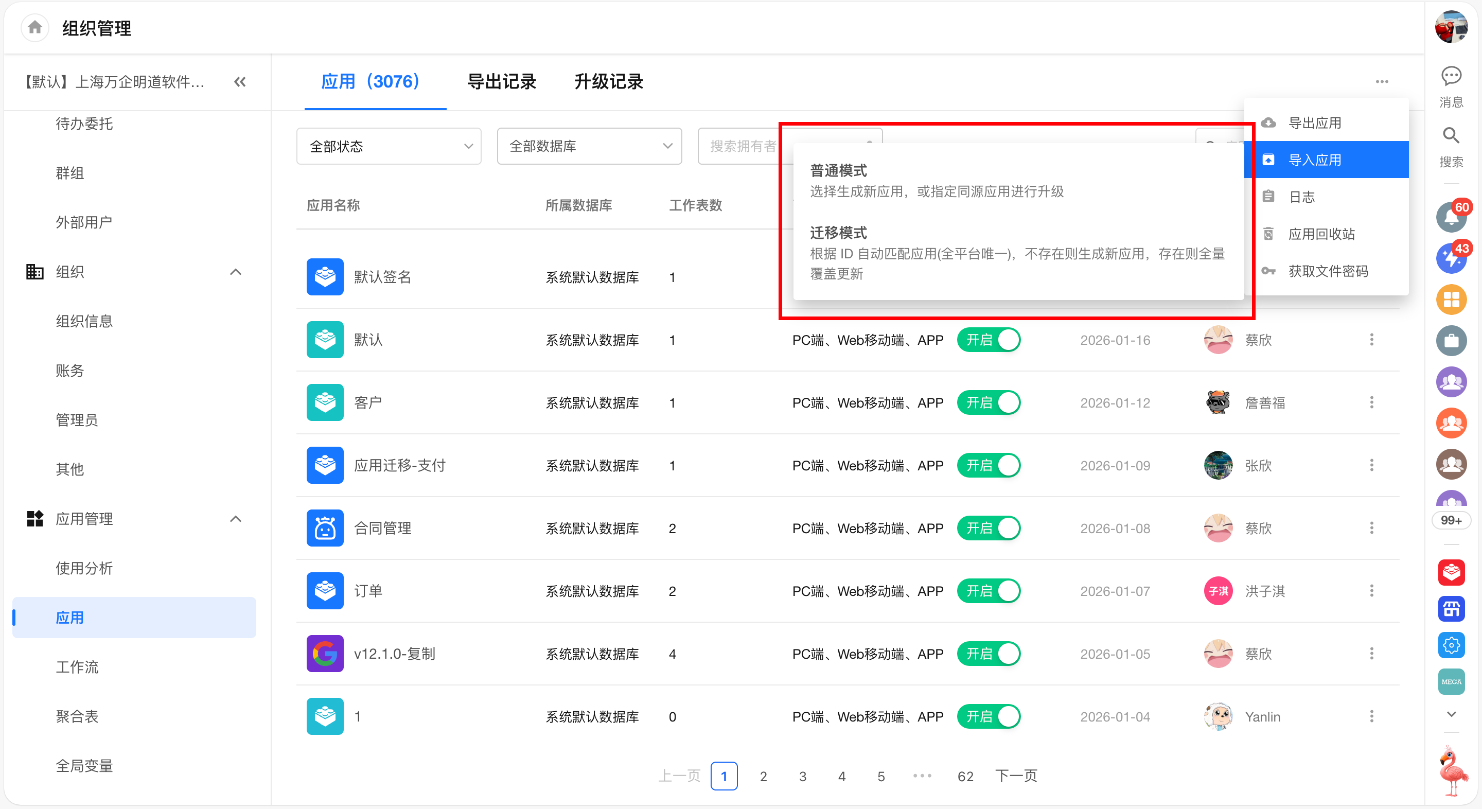Open the messages chat icon
Screen dimensions: 1482x809
[1451, 75]
